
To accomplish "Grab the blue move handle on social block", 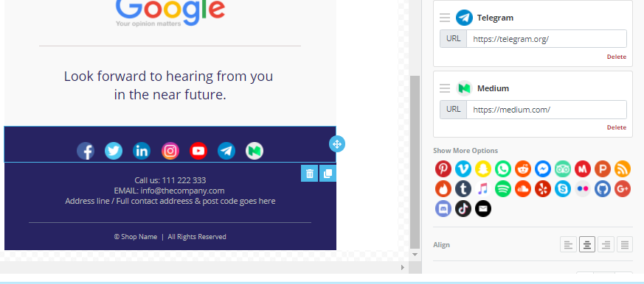I will (337, 144).
